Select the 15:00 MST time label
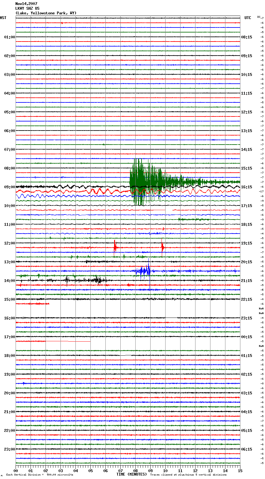This screenshot has width=265, height=479. pos(10,299)
